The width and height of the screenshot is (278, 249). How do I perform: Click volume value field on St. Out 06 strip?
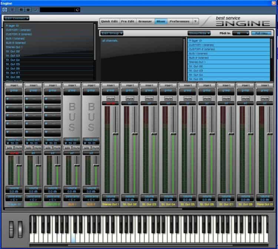coord(207,200)
